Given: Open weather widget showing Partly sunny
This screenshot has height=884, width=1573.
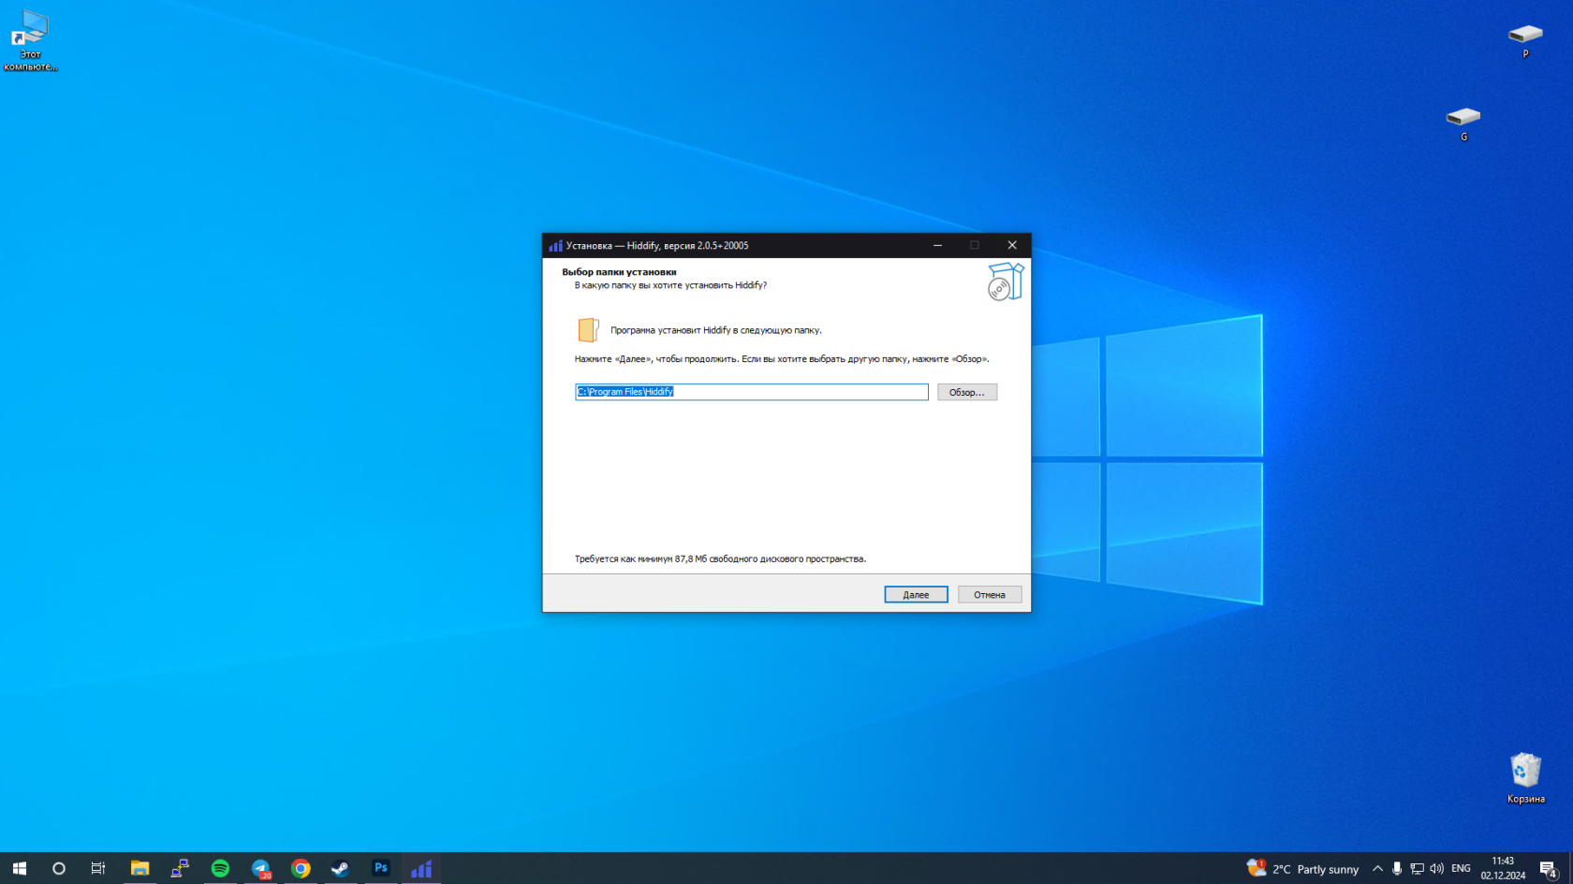Looking at the screenshot, I should click(1302, 869).
